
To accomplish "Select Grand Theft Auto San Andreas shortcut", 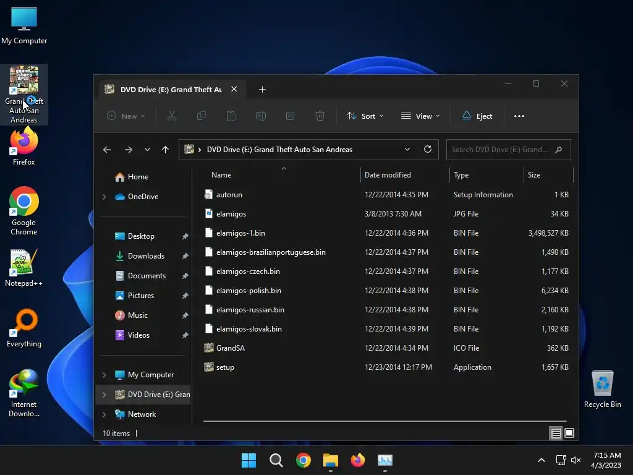I will pyautogui.click(x=24, y=95).
